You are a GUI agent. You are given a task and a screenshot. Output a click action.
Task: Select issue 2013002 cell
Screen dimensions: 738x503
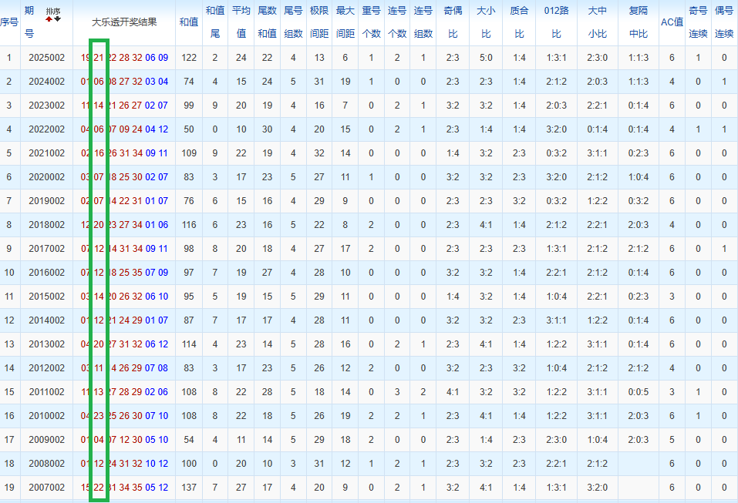(46, 344)
